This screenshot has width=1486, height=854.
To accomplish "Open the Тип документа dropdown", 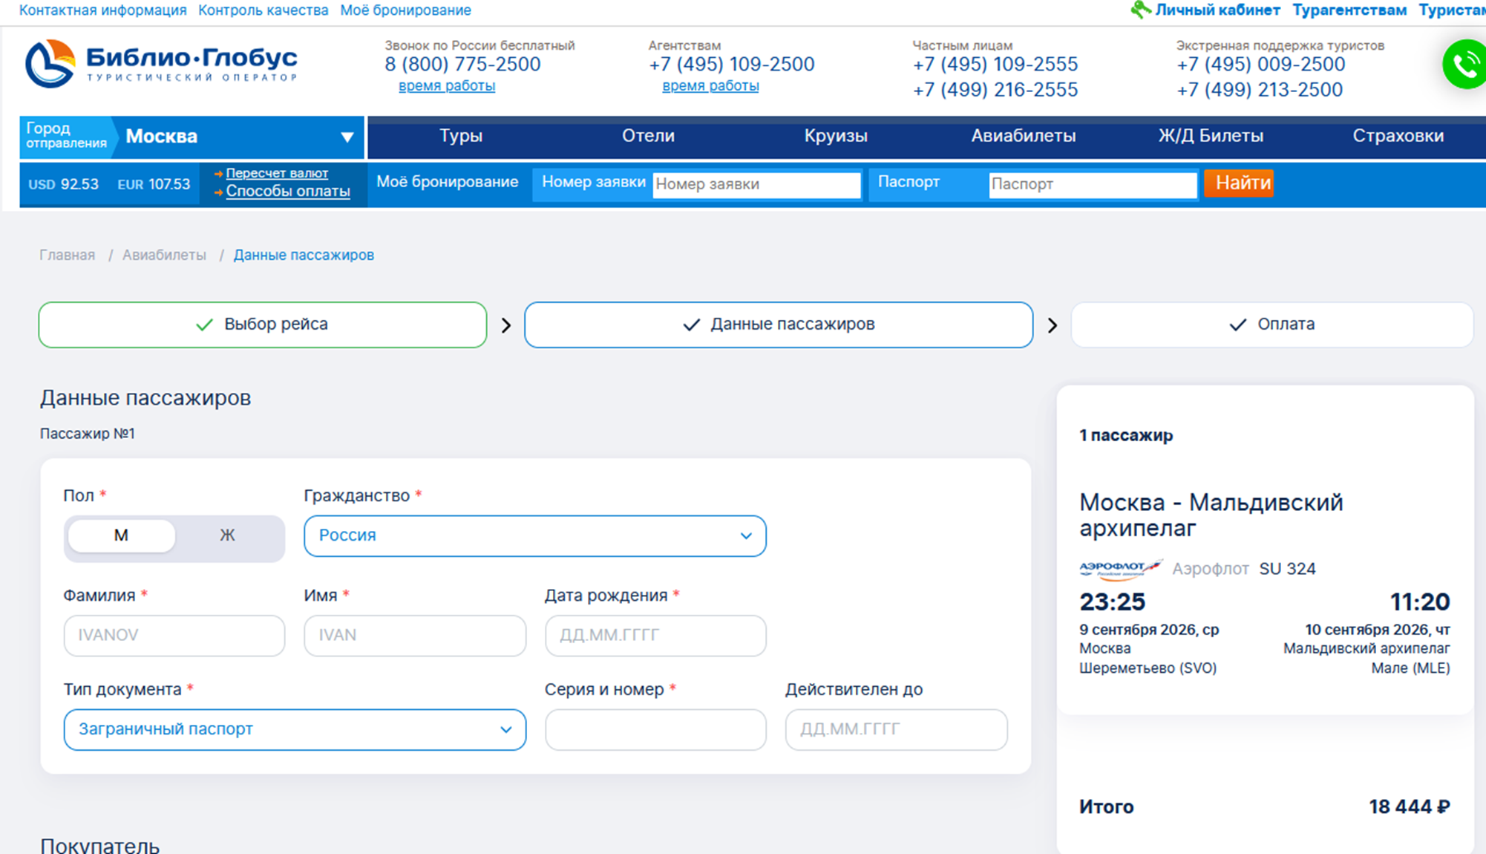I will [x=295, y=729].
